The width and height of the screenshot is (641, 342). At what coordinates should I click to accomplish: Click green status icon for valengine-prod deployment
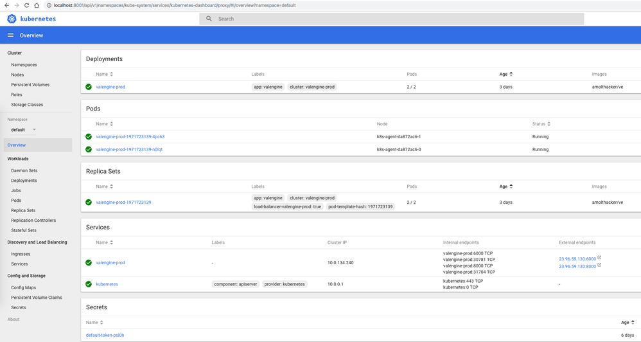[89, 87]
